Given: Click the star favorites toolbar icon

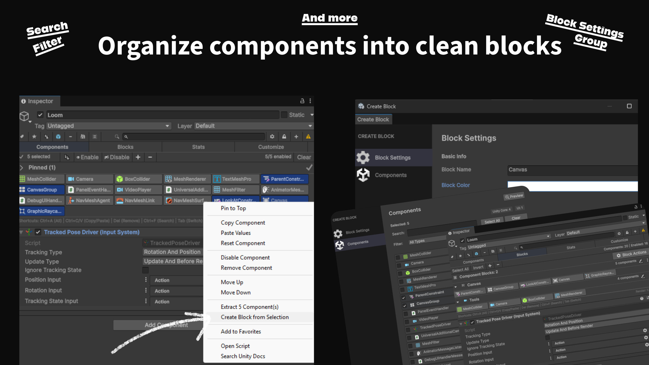Looking at the screenshot, I should 34,137.
